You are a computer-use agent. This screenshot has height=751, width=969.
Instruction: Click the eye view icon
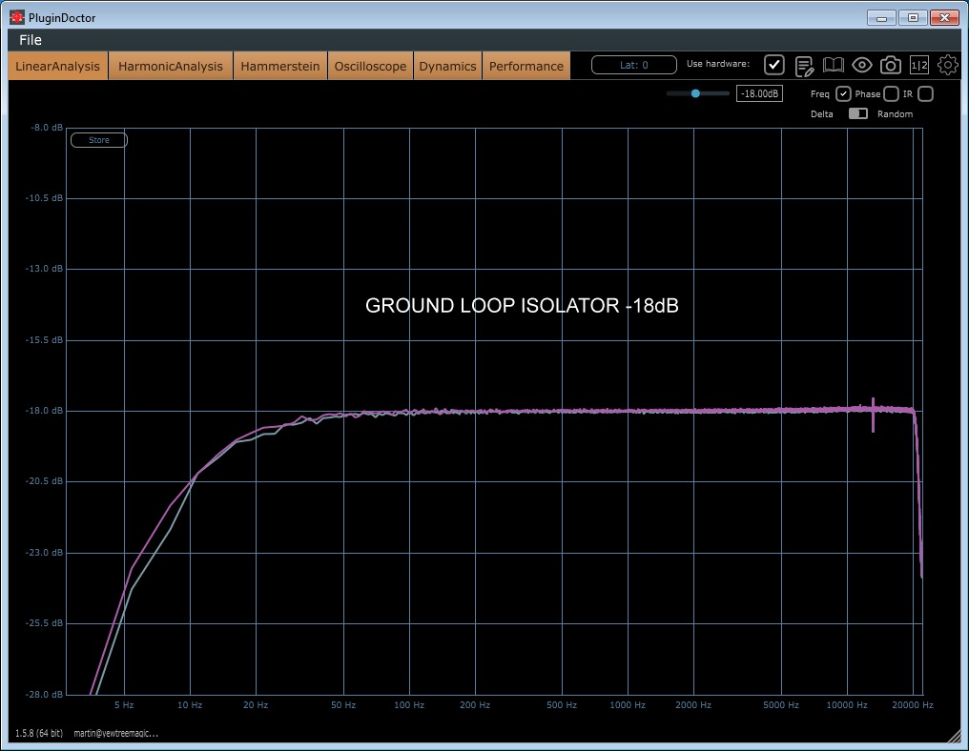[x=862, y=65]
